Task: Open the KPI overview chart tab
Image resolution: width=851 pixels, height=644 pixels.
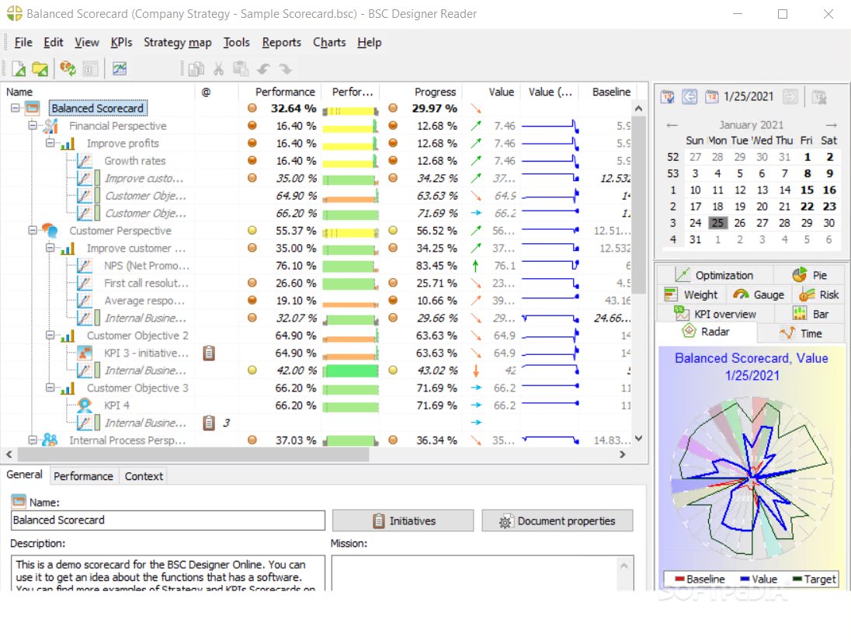Action: [715, 315]
